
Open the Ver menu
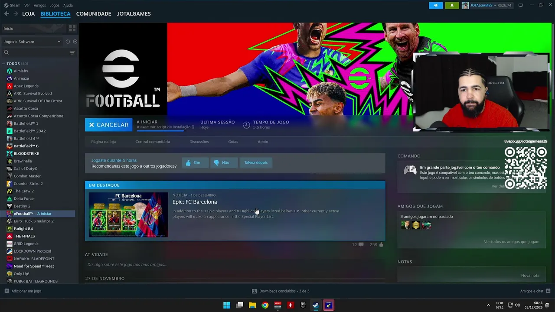(x=27, y=5)
